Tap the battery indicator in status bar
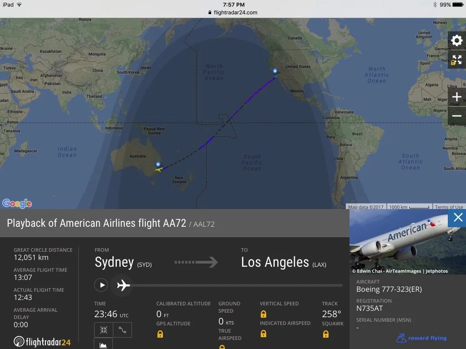This screenshot has height=349, width=466. (458, 5)
